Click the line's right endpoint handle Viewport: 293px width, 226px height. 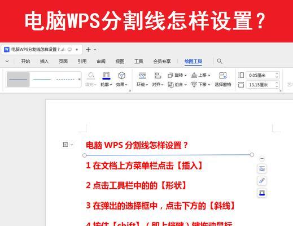(x=252, y=155)
